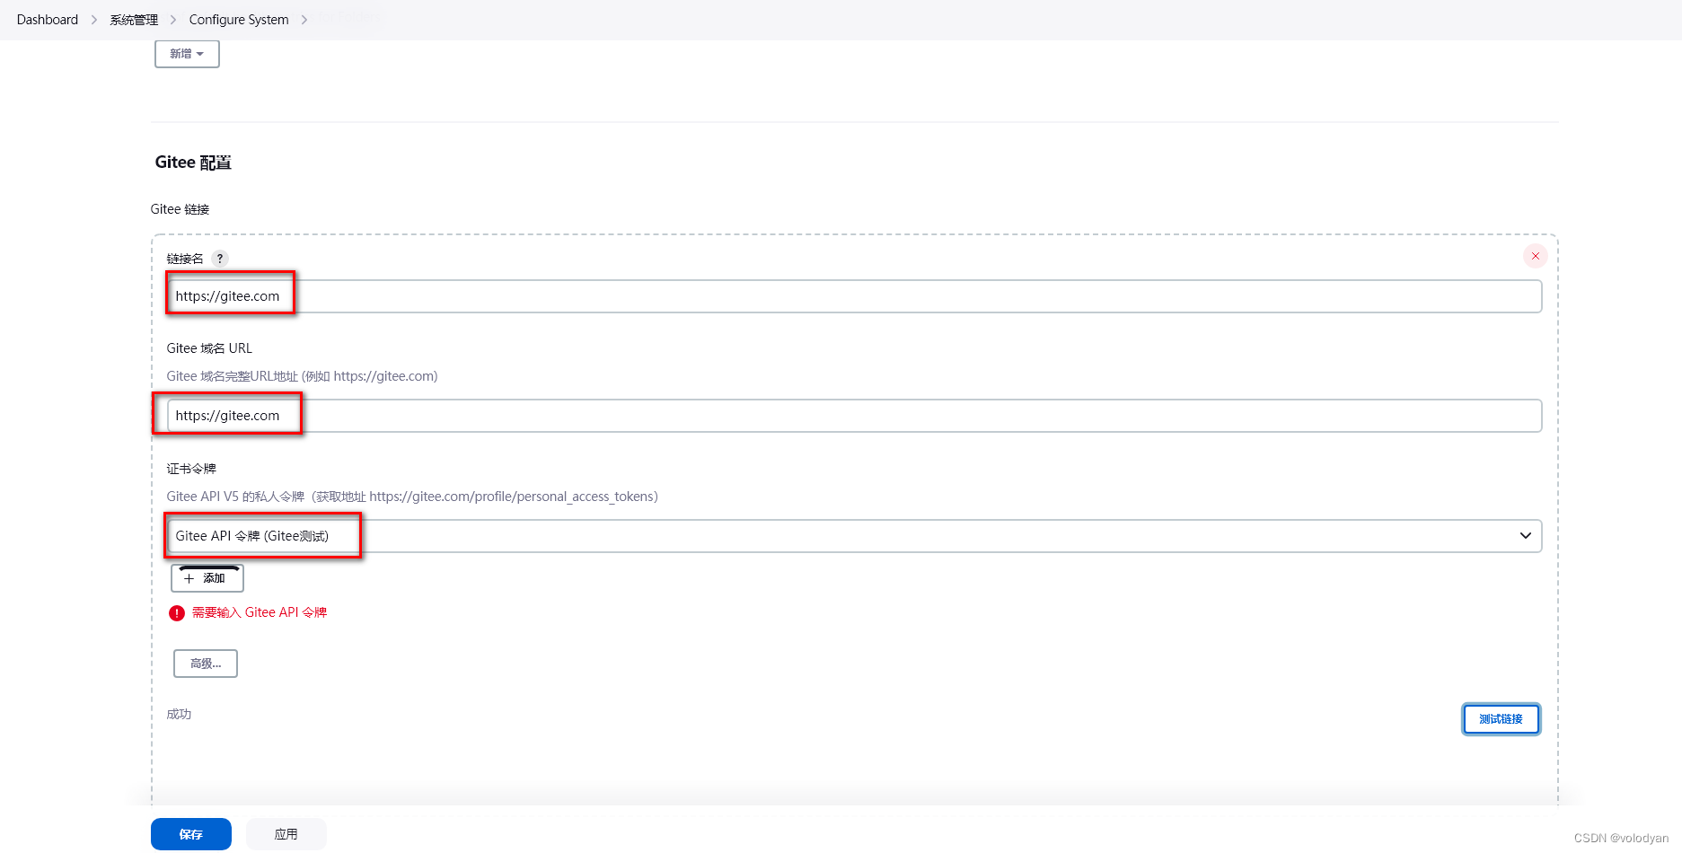The width and height of the screenshot is (1682, 853).
Task: Click the Gitee 域名完整URL地址 hint text
Action: point(302,376)
